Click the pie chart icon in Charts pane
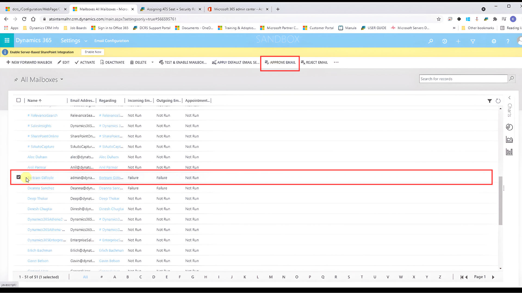The width and height of the screenshot is (522, 293). tap(509, 127)
